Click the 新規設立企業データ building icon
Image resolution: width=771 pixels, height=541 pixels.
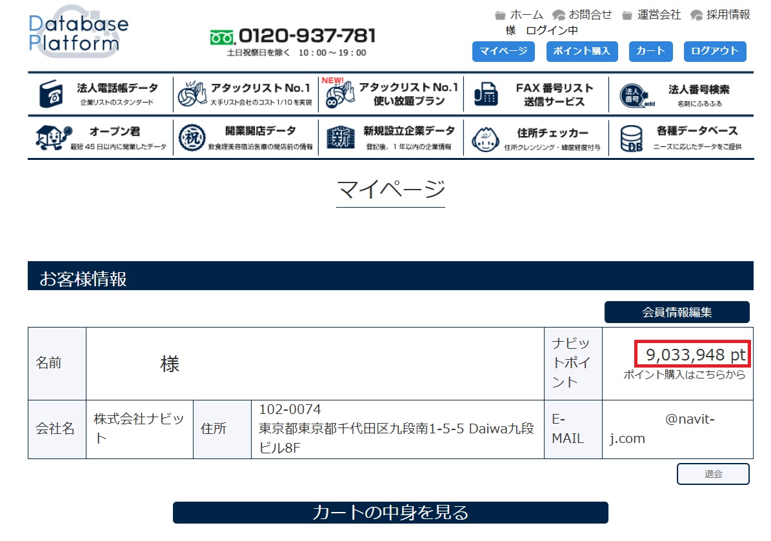[x=340, y=137]
